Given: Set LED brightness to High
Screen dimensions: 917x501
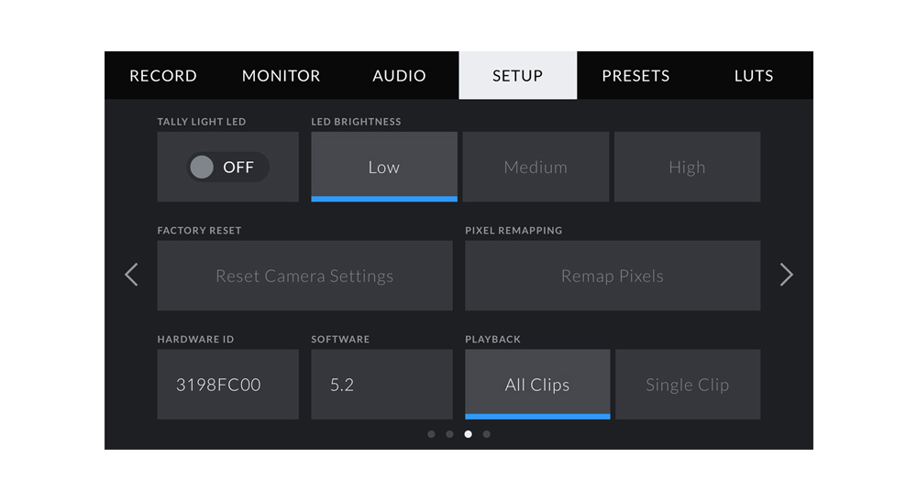Looking at the screenshot, I should pos(687,167).
